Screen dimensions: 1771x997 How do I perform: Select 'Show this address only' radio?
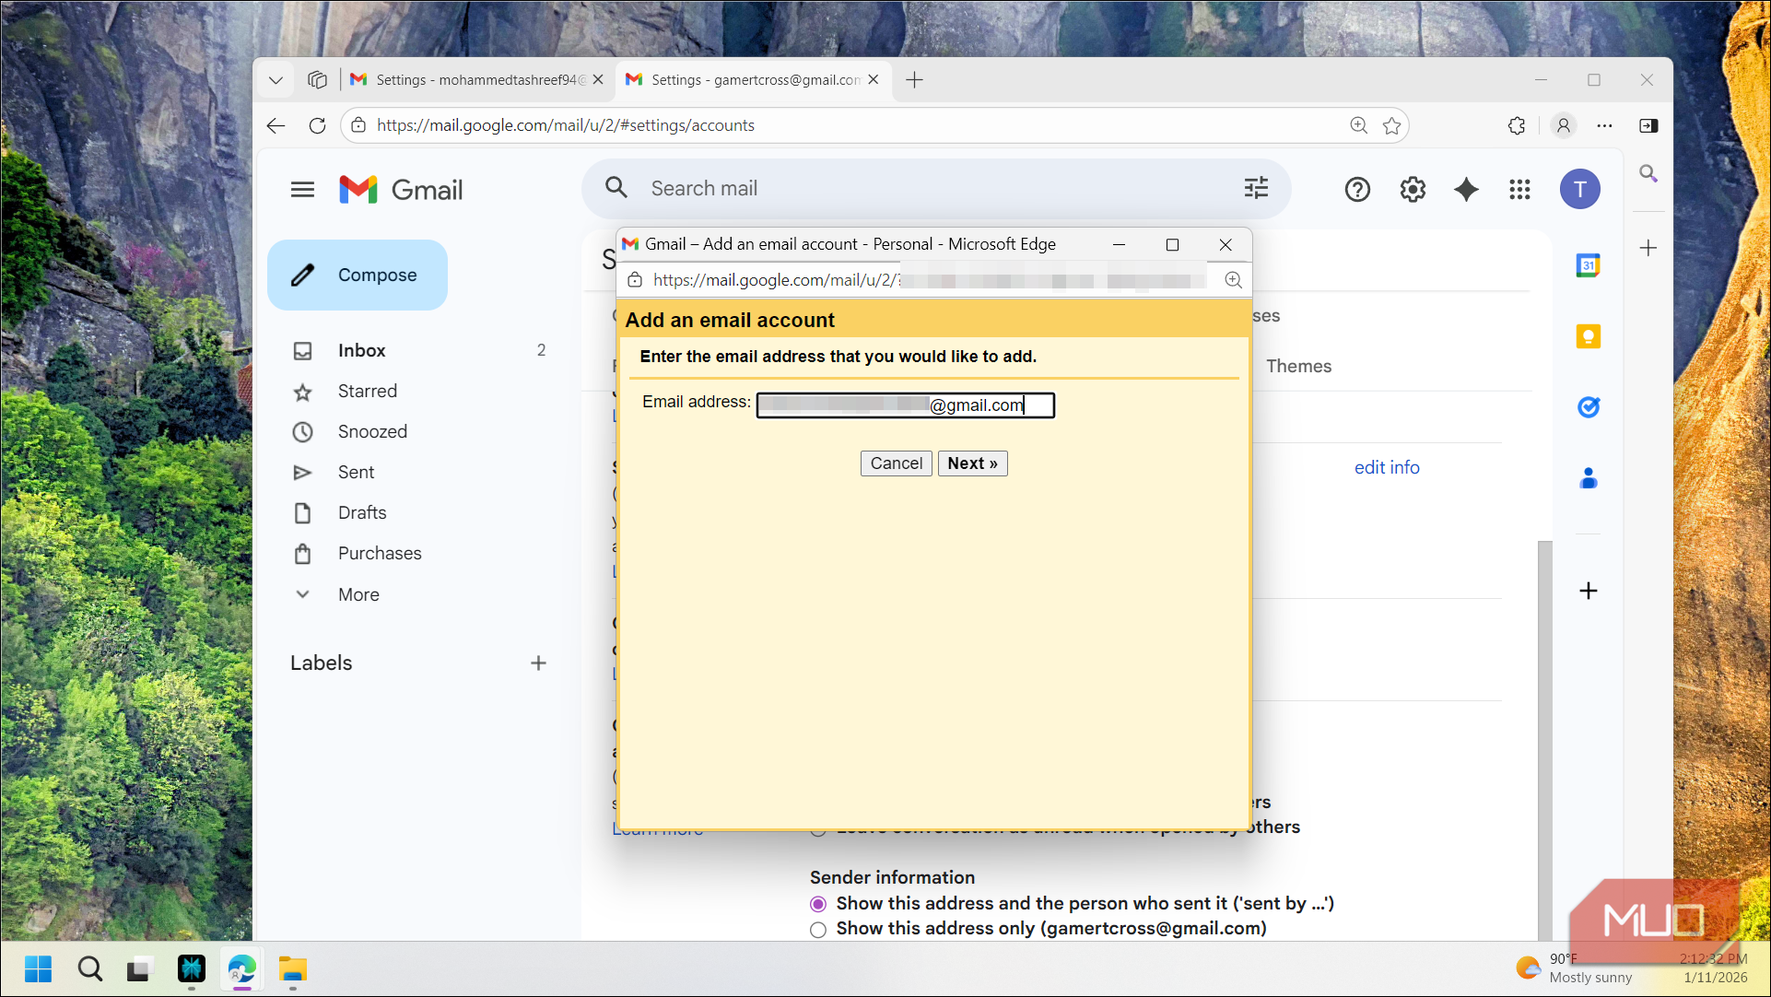tap(818, 930)
